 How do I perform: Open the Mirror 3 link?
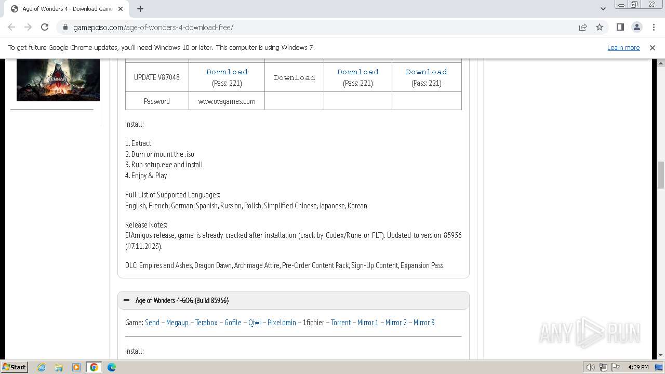pos(424,323)
